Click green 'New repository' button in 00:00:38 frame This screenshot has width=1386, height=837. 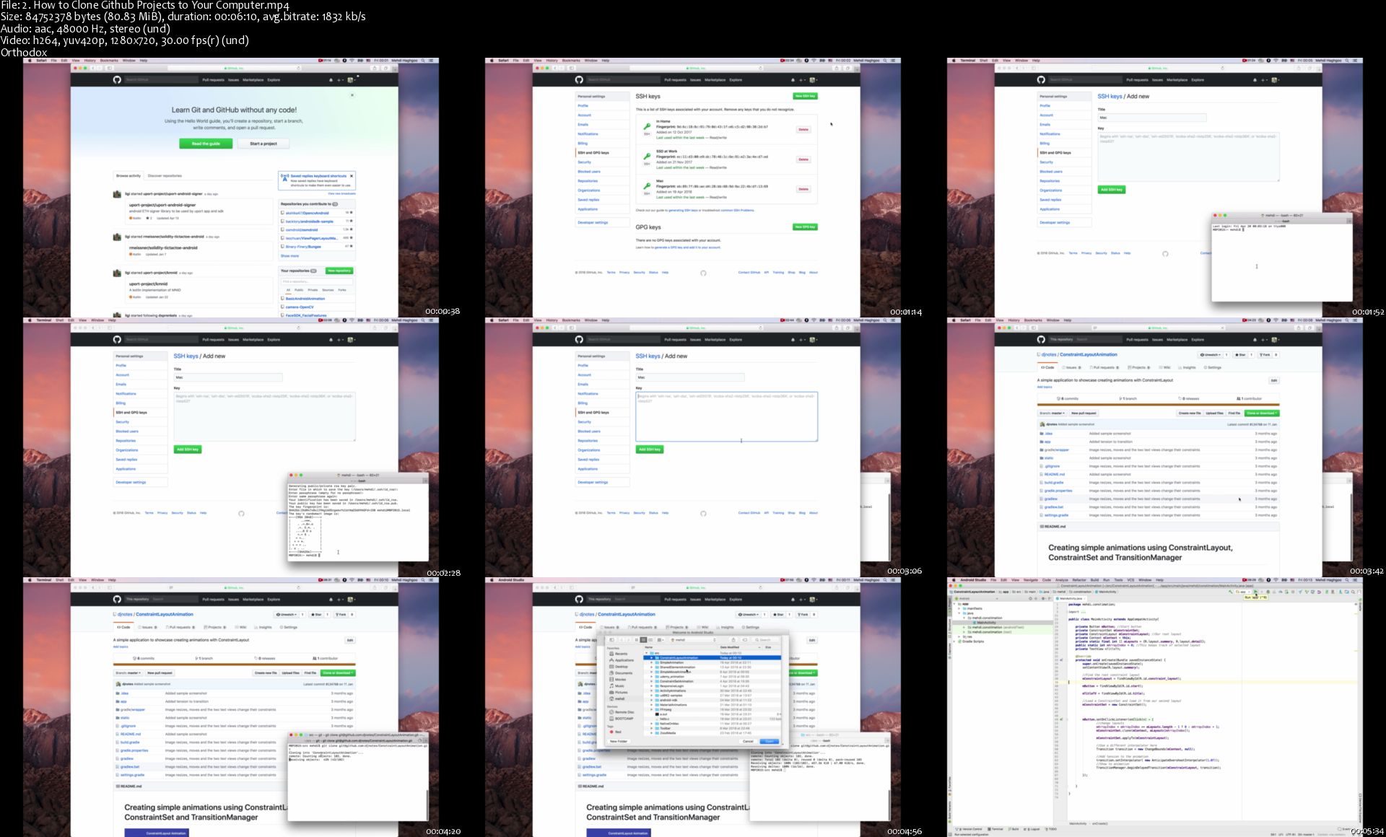pos(339,271)
